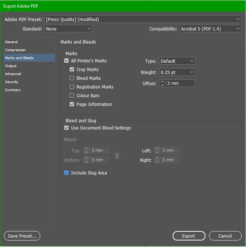Click the Top bleed stepper arrows
Screen dimensions: 246x247
[x=86, y=151]
